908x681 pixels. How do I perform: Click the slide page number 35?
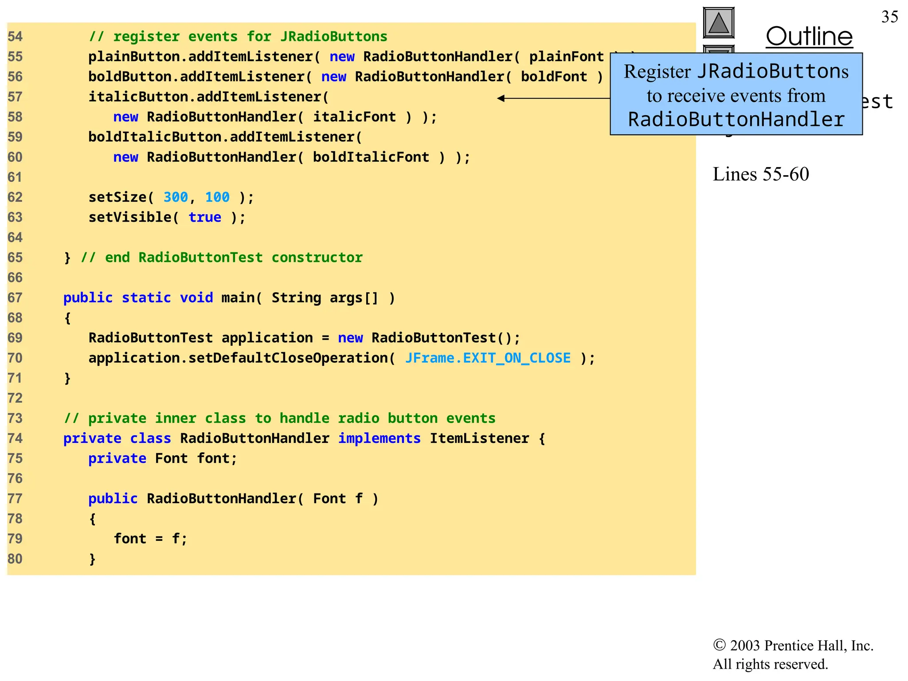[x=889, y=17]
